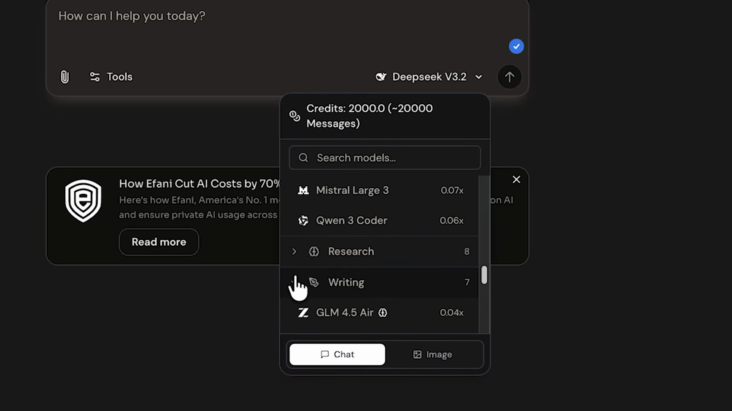Click the search magnifier in model list

point(303,158)
